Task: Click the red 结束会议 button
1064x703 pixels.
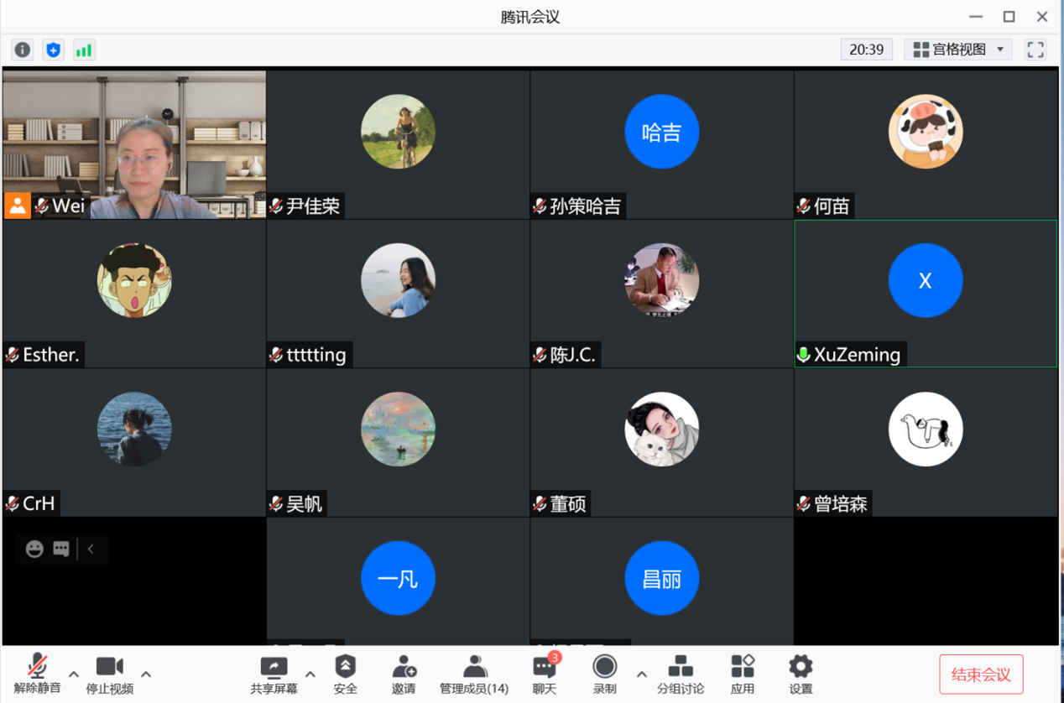Action: (x=980, y=674)
